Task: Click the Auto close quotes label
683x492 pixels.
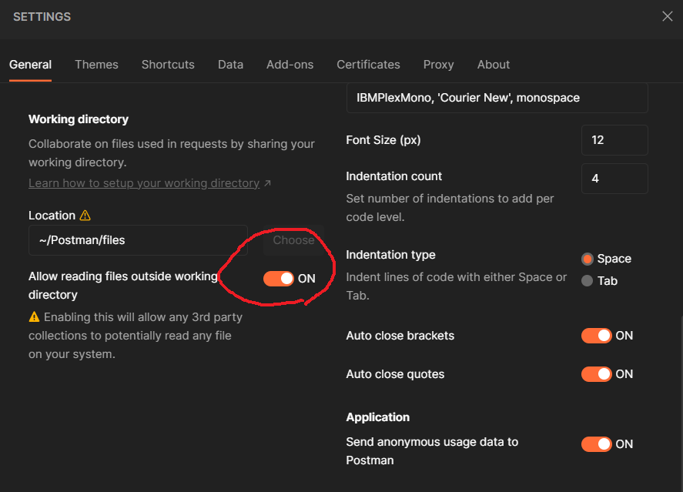Action: pyautogui.click(x=396, y=374)
